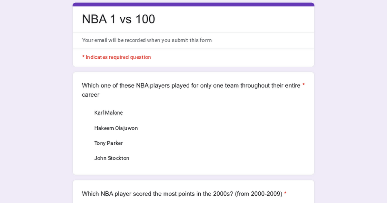Select the Hakeem Olajuwon answer option

click(116, 128)
